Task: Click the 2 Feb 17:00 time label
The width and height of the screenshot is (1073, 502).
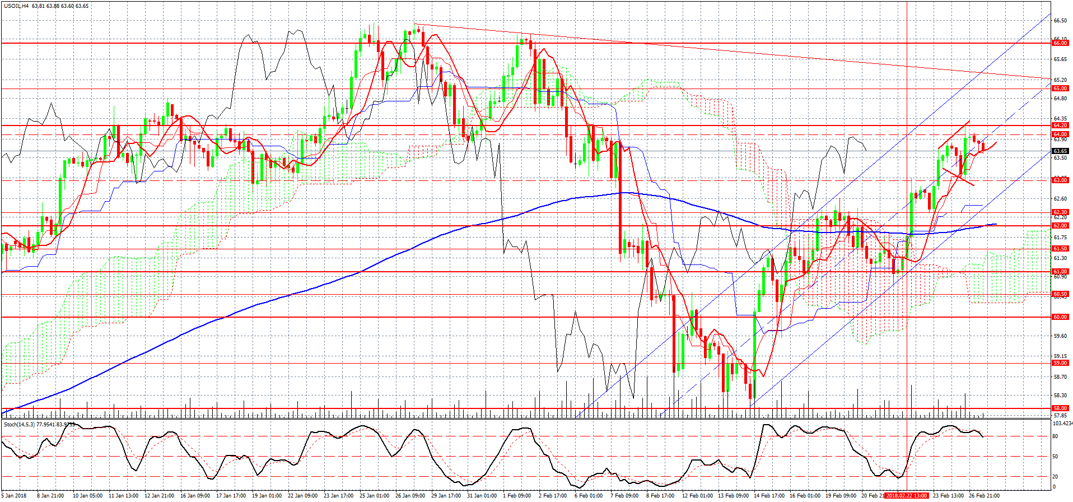Action: point(553,496)
